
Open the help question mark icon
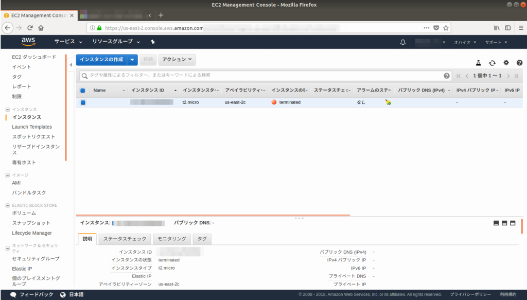519,63
